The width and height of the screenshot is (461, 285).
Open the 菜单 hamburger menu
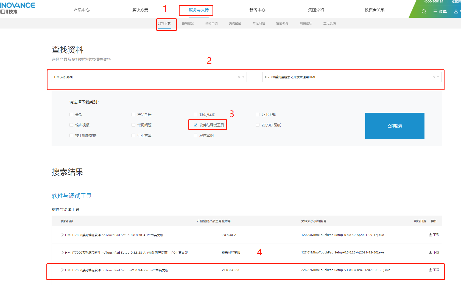click(x=440, y=12)
